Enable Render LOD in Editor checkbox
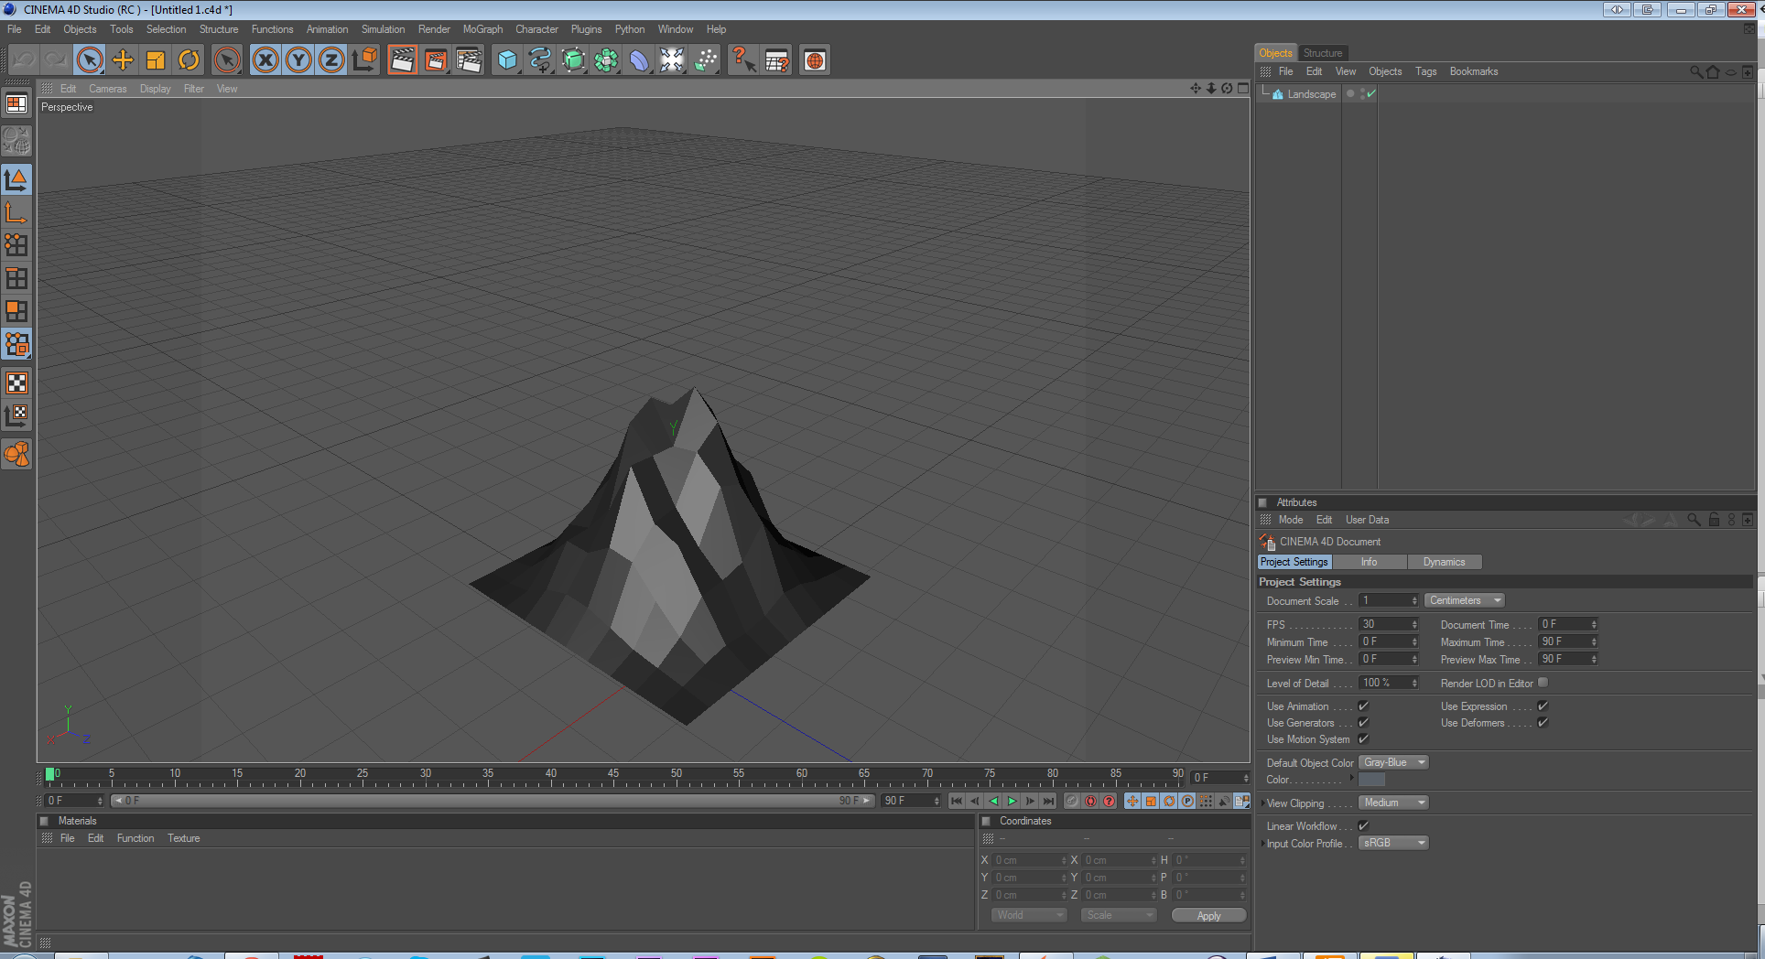1765x959 pixels. pyautogui.click(x=1543, y=683)
